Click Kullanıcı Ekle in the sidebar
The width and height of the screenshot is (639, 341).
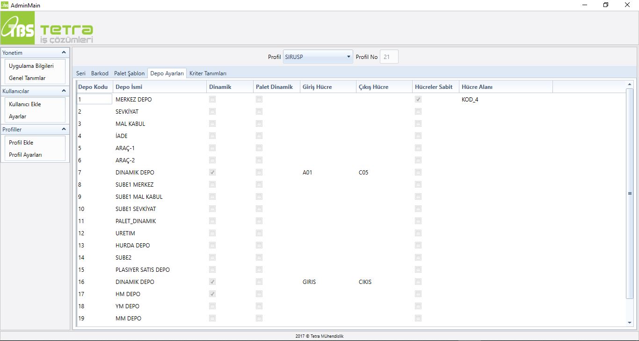pos(25,104)
